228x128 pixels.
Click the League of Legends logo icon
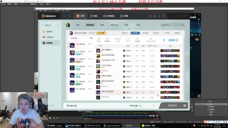pos(68,25)
